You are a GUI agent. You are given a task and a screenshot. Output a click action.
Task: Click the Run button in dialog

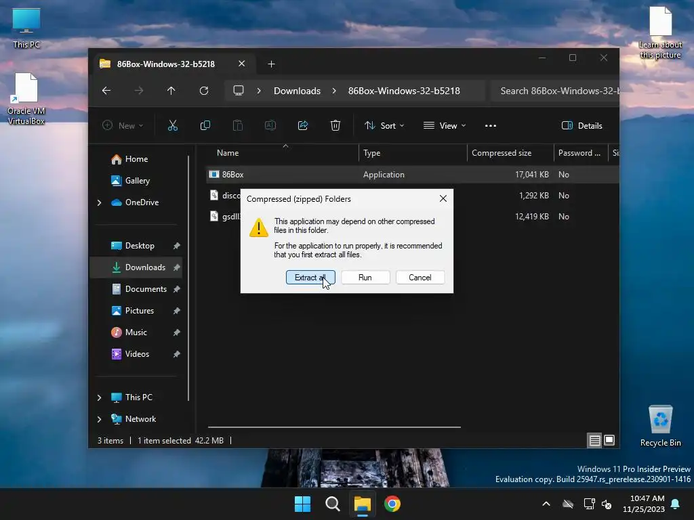click(365, 278)
